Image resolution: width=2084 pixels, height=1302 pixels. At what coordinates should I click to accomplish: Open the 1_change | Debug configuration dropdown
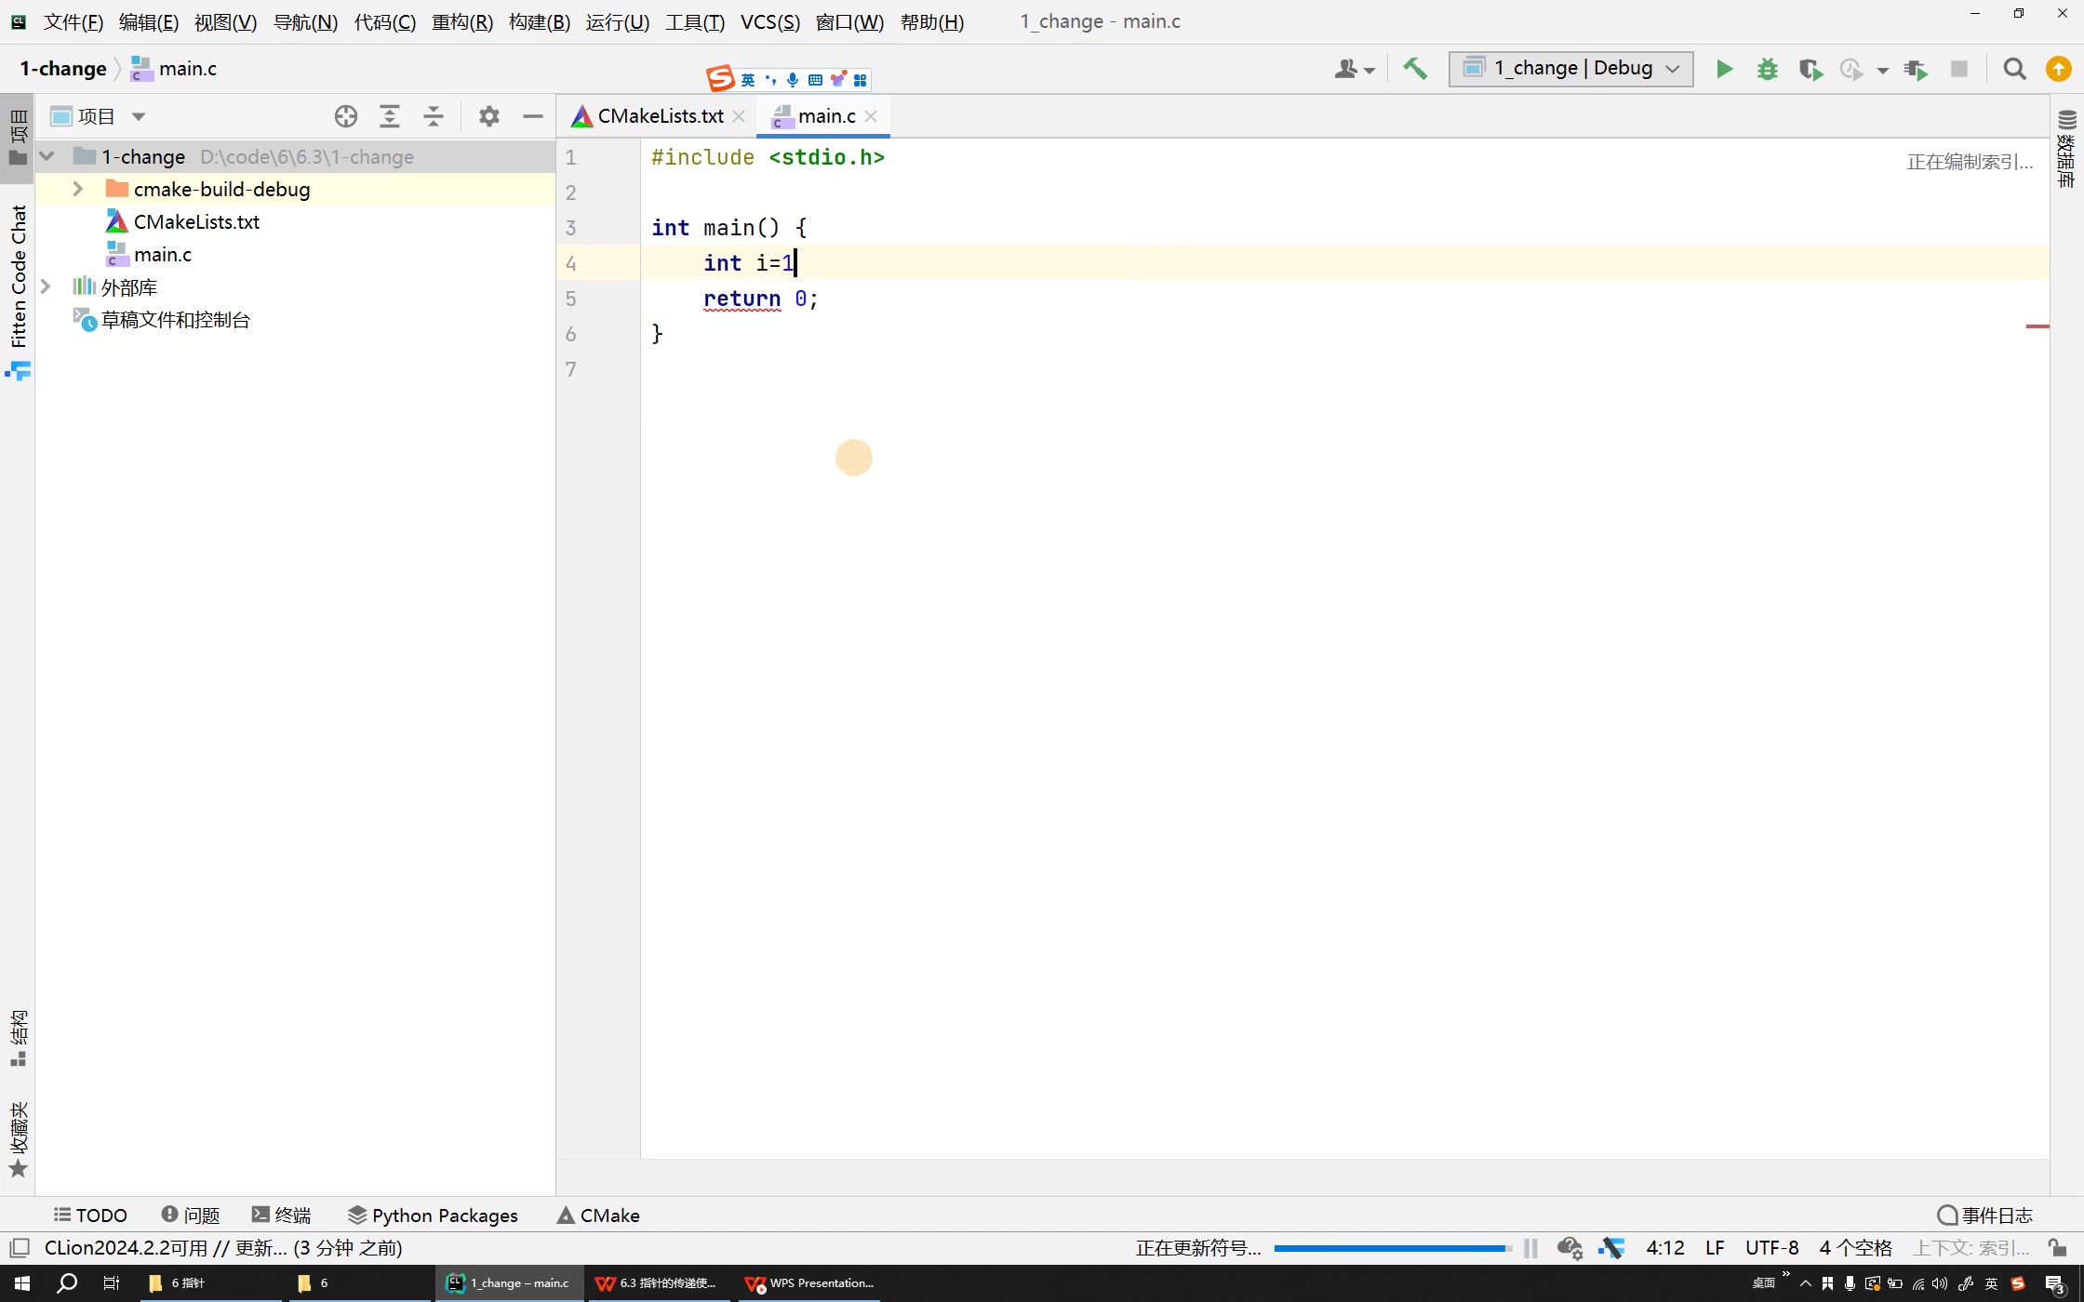1570,69
